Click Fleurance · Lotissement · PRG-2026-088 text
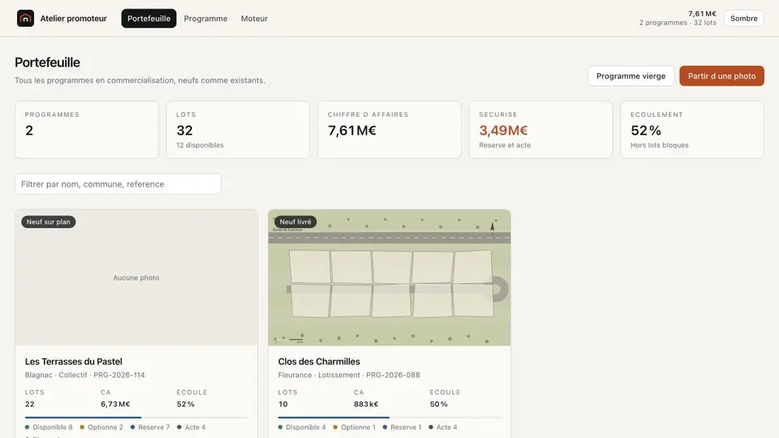This screenshot has height=438, width=779. pyautogui.click(x=349, y=375)
